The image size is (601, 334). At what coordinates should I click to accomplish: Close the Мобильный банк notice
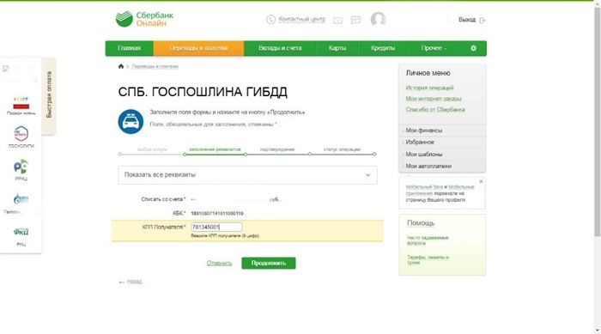click(481, 181)
